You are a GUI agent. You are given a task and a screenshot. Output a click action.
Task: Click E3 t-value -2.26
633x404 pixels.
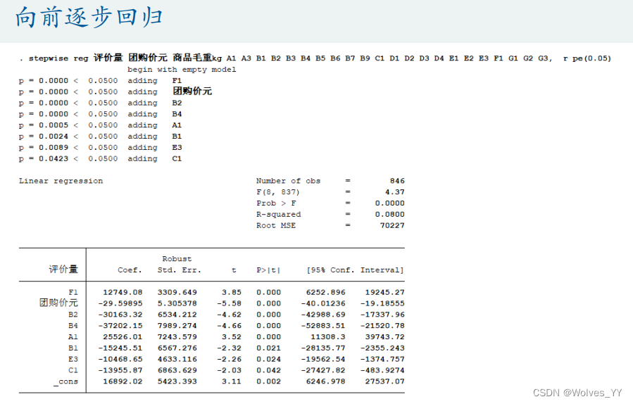(229, 359)
